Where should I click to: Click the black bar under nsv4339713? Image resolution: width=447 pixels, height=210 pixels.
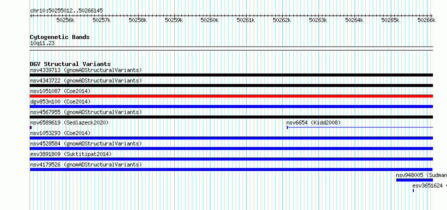(x=231, y=75)
